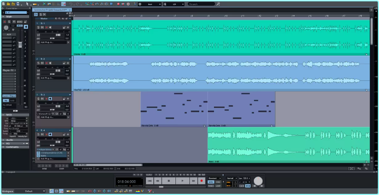Open the Standard mode dropdown in transport
Viewport: 379px width, 195px height.
pos(215,178)
